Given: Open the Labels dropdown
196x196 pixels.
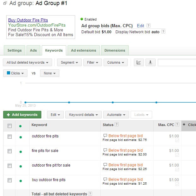Looking at the screenshot, I should (x=141, y=115).
